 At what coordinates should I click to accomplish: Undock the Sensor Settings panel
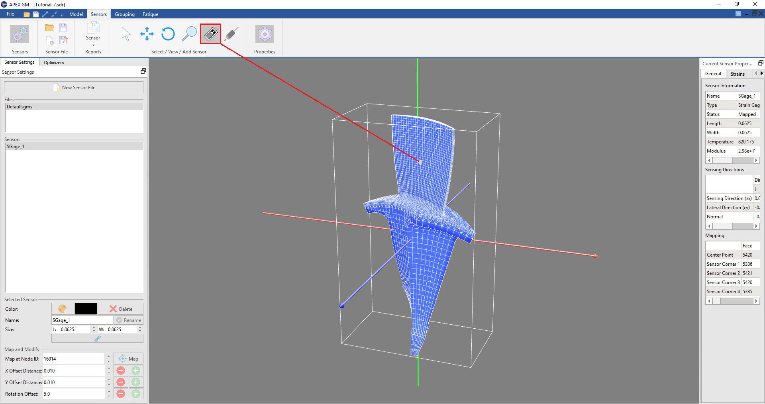(x=143, y=71)
